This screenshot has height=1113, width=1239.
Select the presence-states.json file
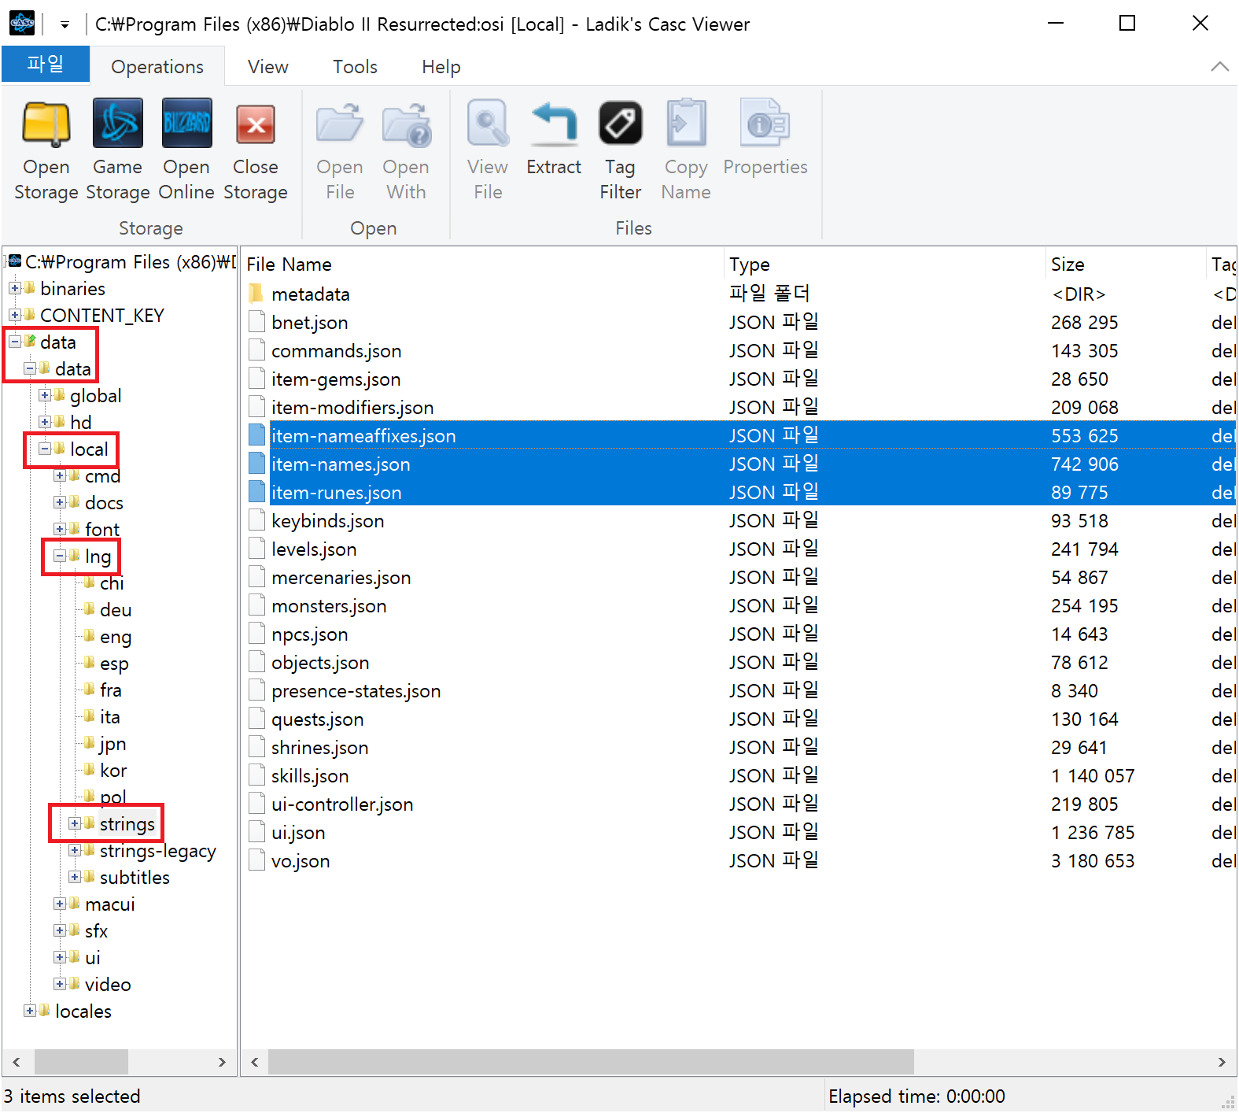[x=356, y=691]
